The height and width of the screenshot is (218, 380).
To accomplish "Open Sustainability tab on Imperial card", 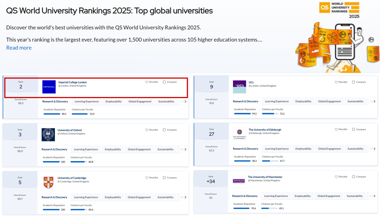I will coord(166,102).
